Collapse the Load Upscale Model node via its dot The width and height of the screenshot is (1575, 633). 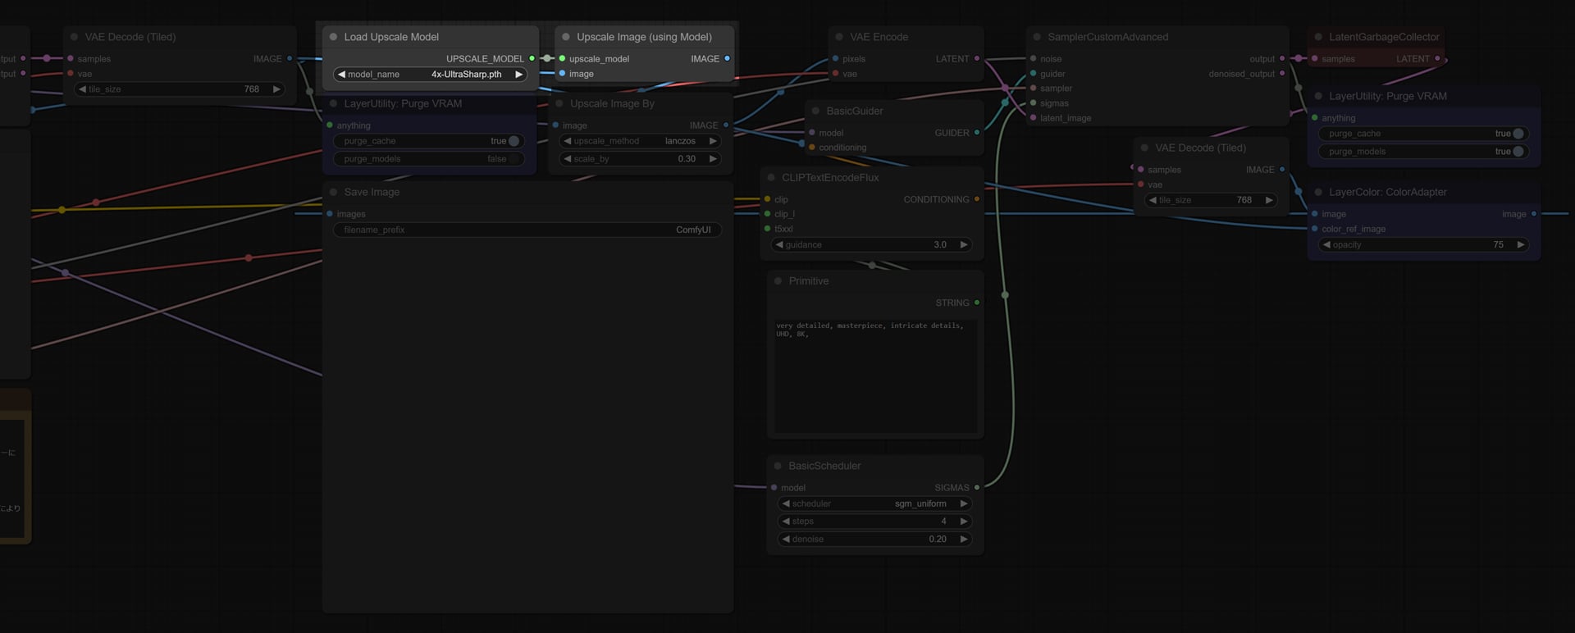tap(333, 37)
